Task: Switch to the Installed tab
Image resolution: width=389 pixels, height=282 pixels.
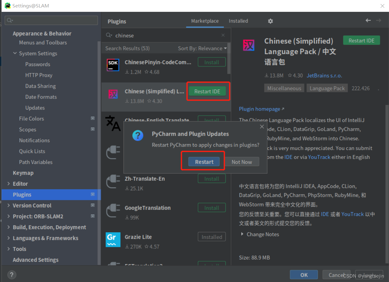Action: (238, 21)
